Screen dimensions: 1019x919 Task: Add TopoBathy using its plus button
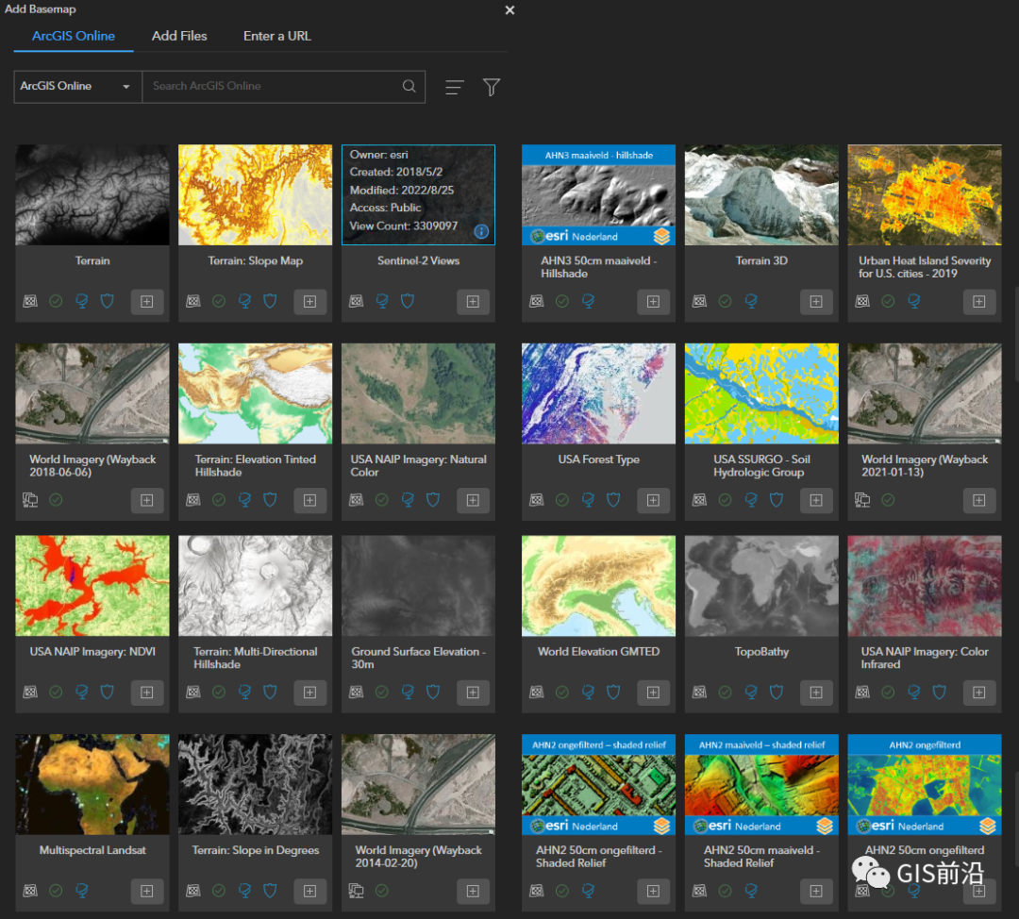(x=816, y=693)
